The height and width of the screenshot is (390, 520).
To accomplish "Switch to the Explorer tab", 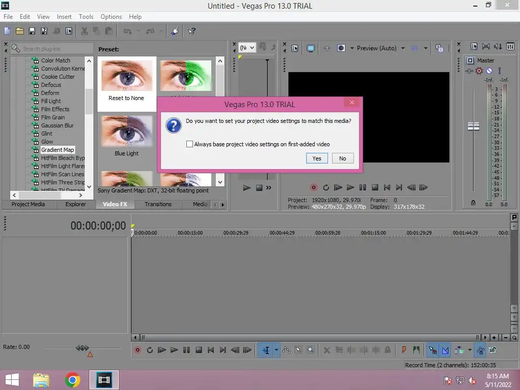I will tap(76, 204).
